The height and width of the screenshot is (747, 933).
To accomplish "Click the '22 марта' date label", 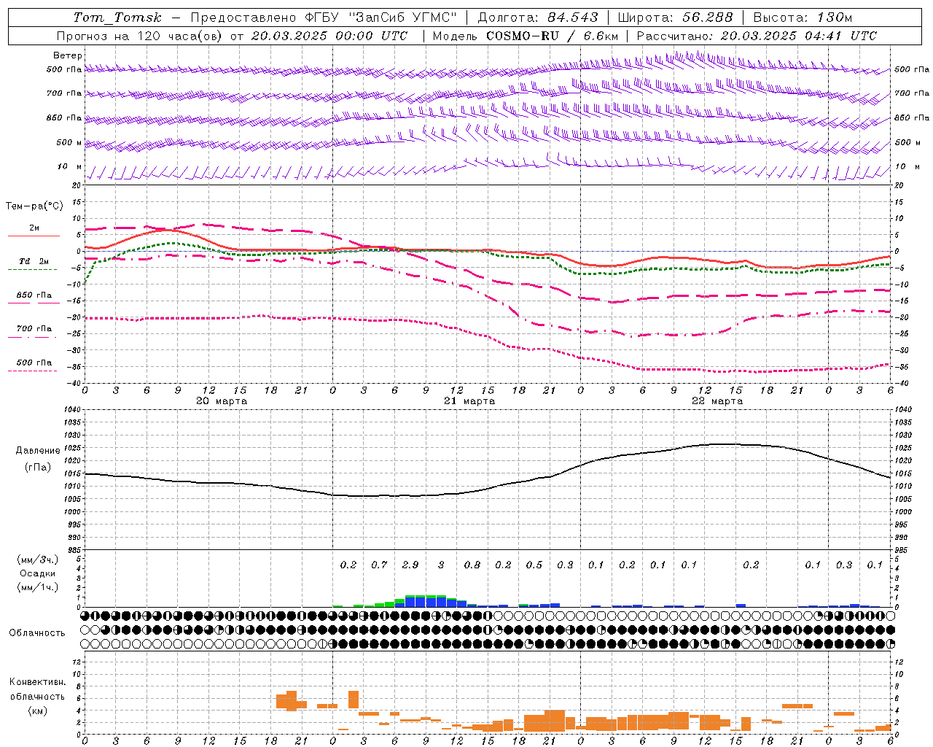I will [717, 401].
